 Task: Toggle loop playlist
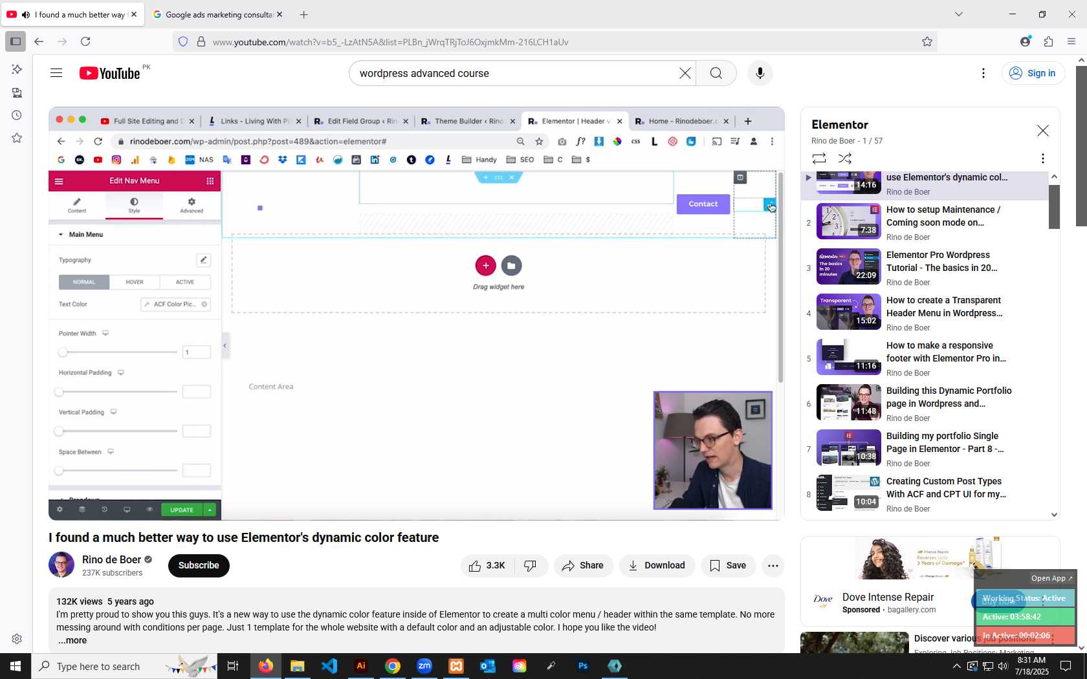click(x=818, y=158)
